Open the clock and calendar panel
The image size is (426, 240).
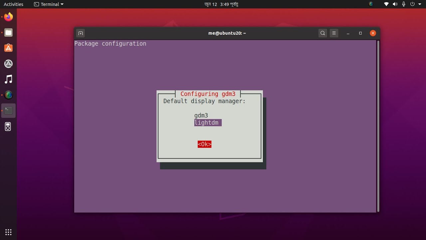tap(221, 4)
